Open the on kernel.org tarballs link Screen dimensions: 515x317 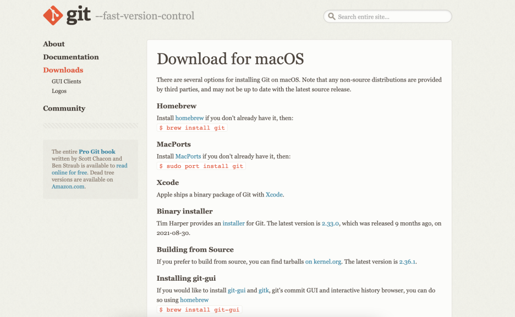click(x=323, y=262)
